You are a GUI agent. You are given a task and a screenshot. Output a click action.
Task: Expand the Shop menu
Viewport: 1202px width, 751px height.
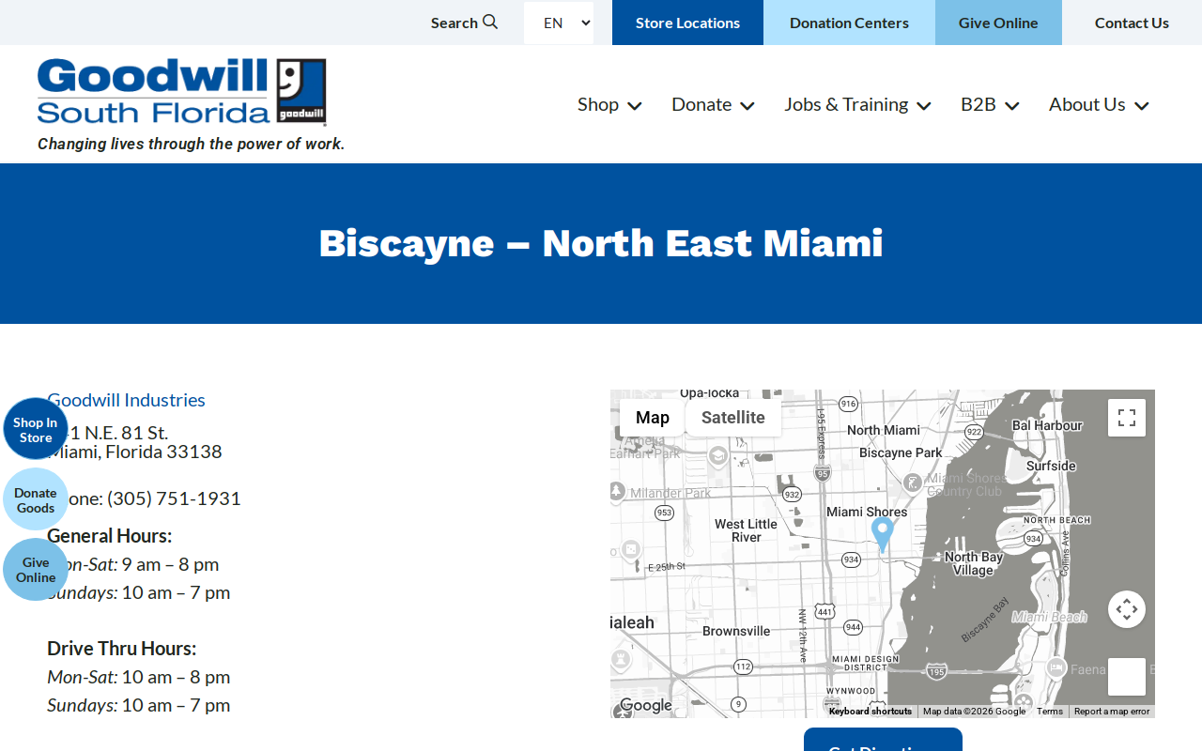point(609,104)
